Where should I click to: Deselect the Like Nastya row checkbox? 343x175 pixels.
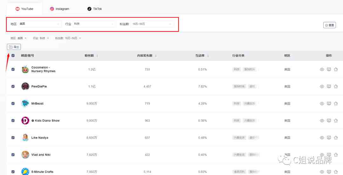tap(13, 137)
